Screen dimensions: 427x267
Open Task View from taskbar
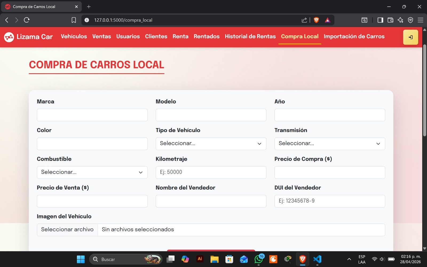click(171, 259)
